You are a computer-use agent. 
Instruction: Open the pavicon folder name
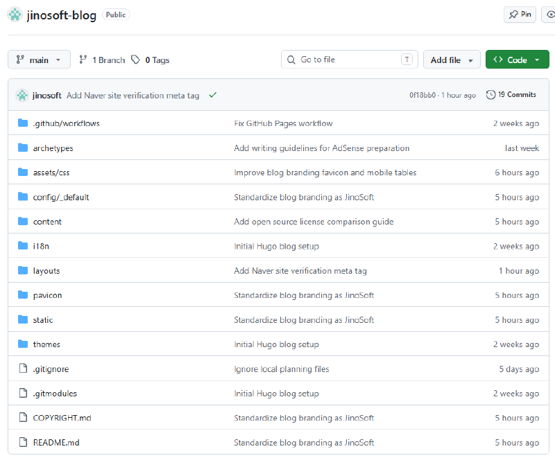click(47, 295)
